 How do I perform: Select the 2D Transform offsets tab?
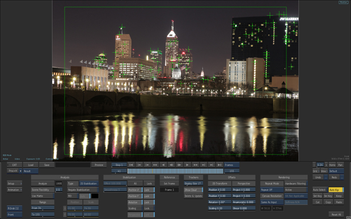click(219, 183)
